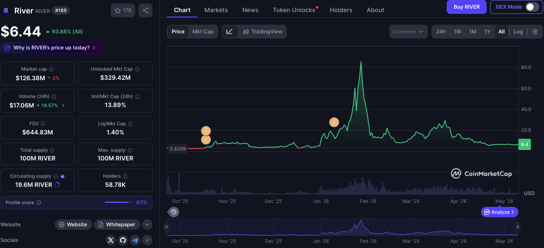
Task: Open the share icon button
Action: [x=146, y=10]
